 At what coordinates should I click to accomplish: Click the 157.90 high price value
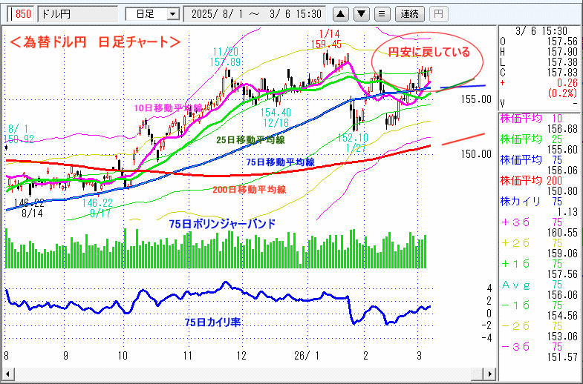click(562, 52)
